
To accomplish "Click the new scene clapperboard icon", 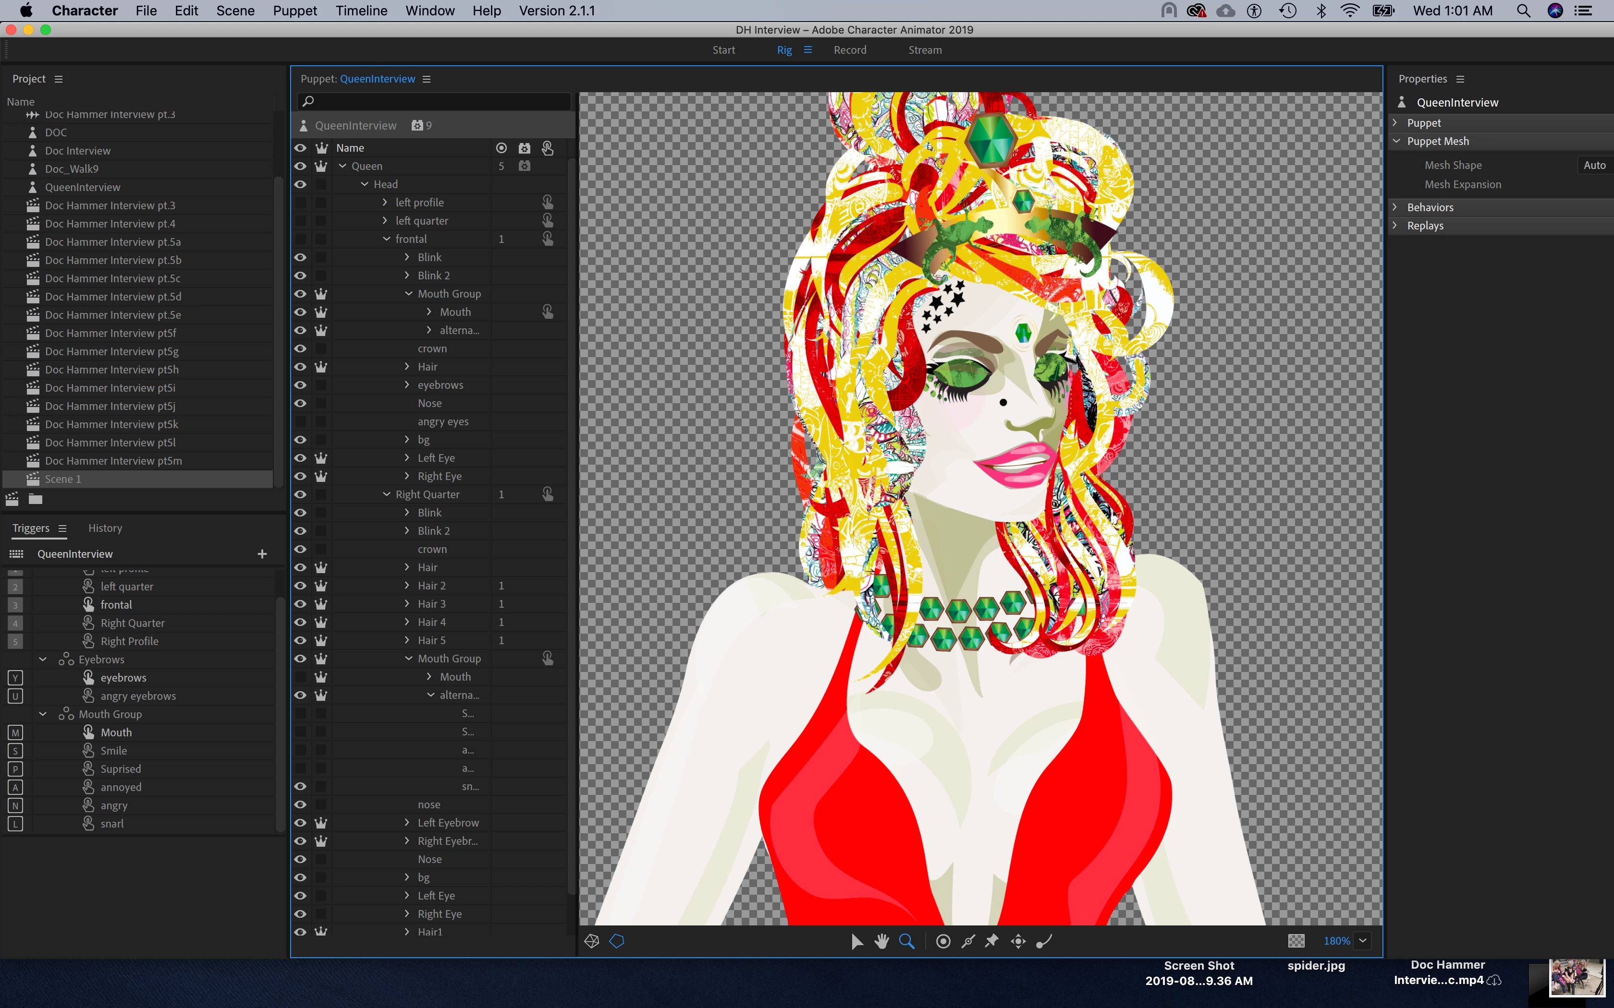I will pos(12,499).
